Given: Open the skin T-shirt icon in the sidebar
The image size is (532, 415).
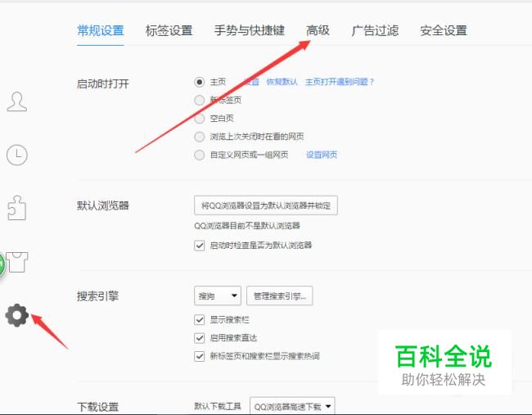Looking at the screenshot, I should [17, 262].
